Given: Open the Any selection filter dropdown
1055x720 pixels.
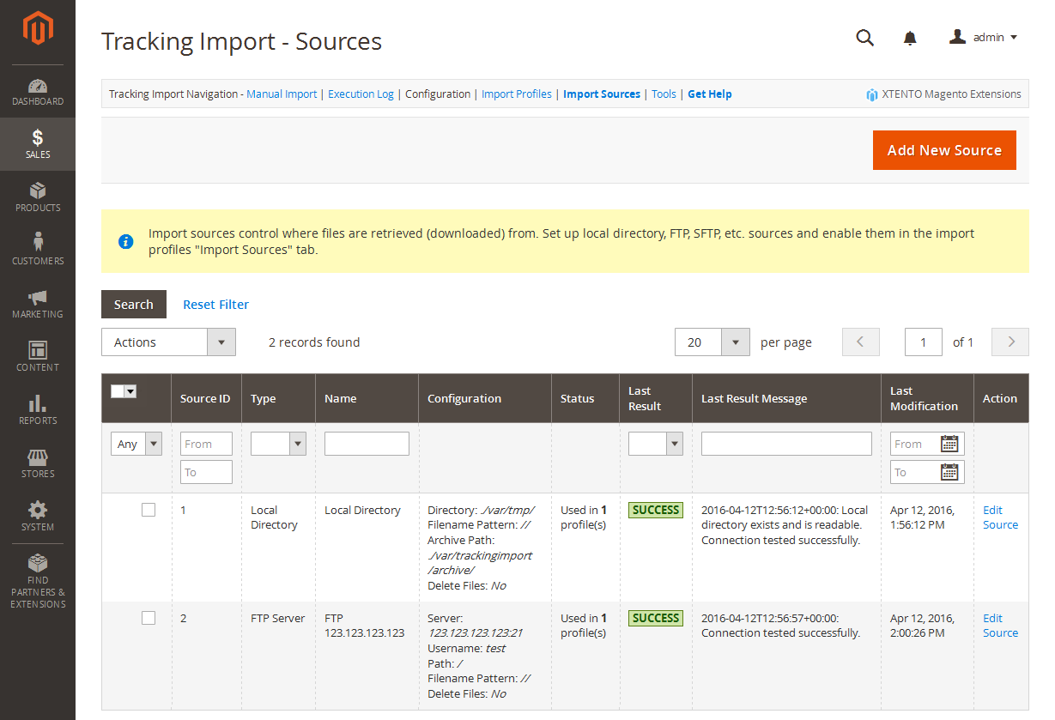Looking at the screenshot, I should click(x=136, y=444).
